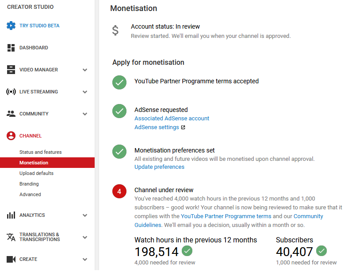Click the Try Studio Beta gear icon
This screenshot has width=352, height=275.
coord(11,26)
